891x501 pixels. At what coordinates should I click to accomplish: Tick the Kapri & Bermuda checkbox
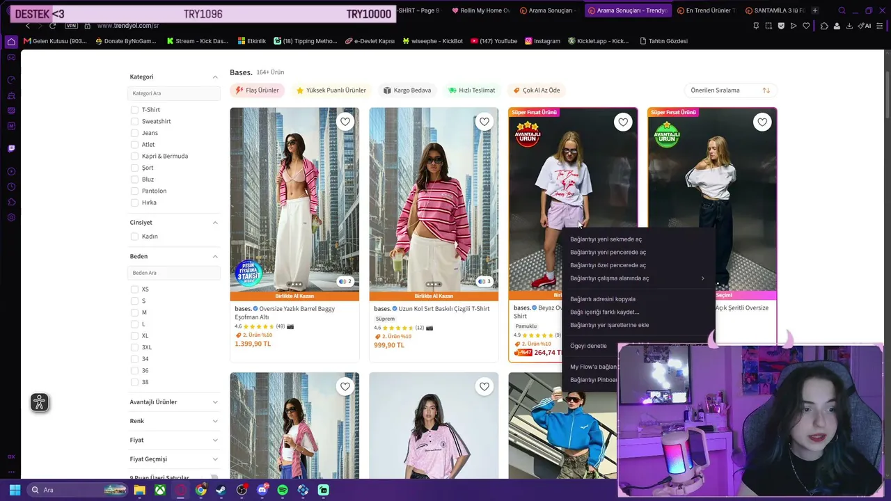tap(134, 156)
